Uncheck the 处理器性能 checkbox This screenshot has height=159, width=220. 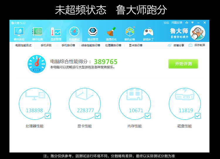coord(48,116)
